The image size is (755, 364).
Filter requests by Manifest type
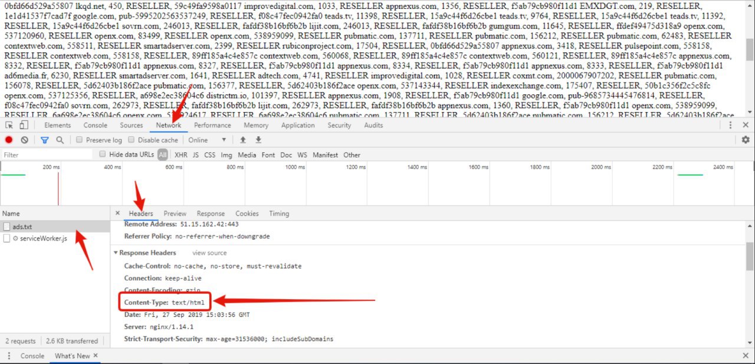[x=326, y=155]
